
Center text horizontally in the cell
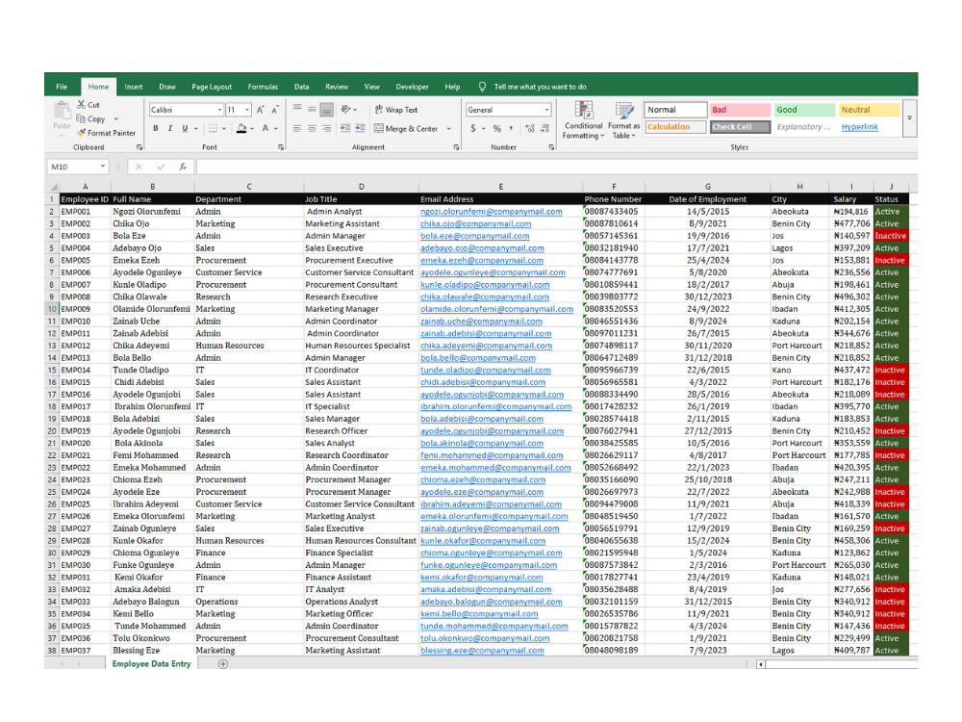[x=313, y=128]
